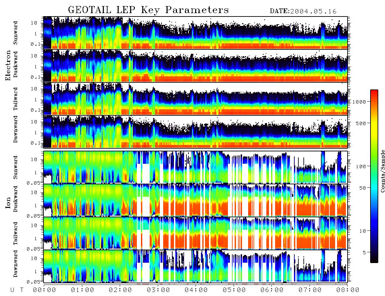This screenshot has height=296, width=385.
Task: Click the 00:00 time tick label
Action: click(x=44, y=290)
